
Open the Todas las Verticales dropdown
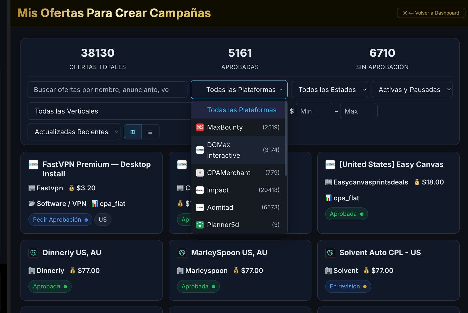(110, 111)
